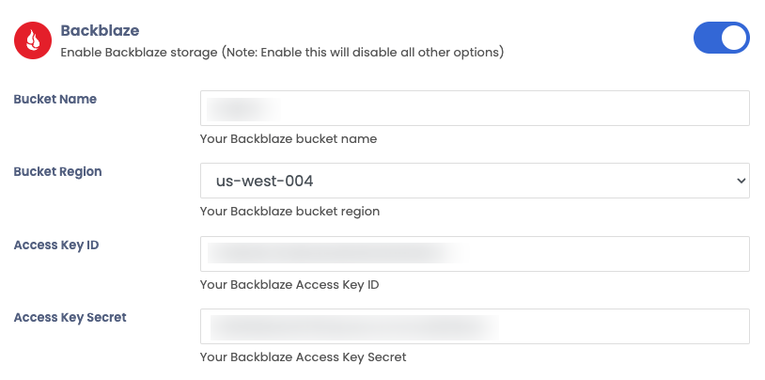Click 'Your Backblaze bucket region' hint
The image size is (765, 380).
tap(289, 211)
